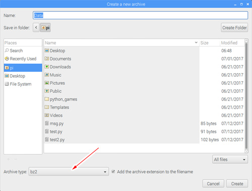Click the pi home icon in Places
The image size is (252, 191).
[x=7, y=68]
